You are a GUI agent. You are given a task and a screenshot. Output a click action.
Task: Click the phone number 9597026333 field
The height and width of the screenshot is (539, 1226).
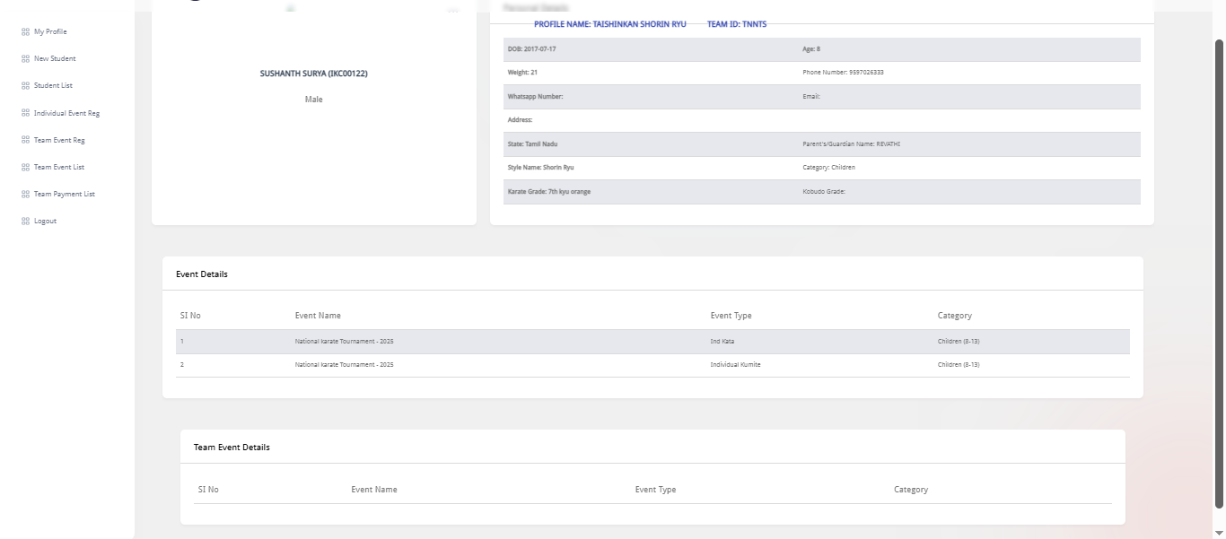click(843, 73)
